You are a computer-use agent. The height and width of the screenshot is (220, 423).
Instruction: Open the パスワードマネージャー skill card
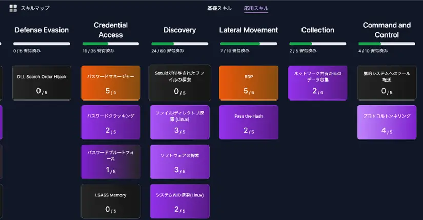(x=111, y=83)
